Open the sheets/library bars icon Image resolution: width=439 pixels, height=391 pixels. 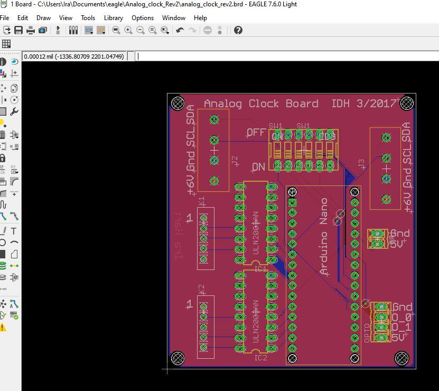[73, 30]
